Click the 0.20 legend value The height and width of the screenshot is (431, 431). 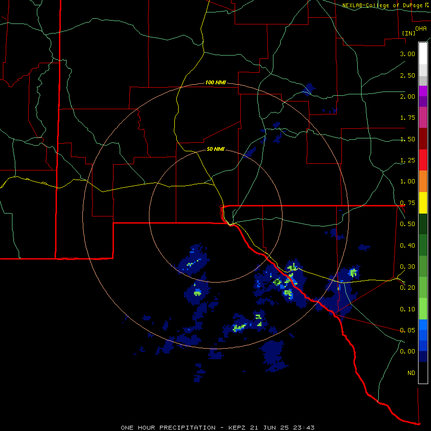point(408,288)
